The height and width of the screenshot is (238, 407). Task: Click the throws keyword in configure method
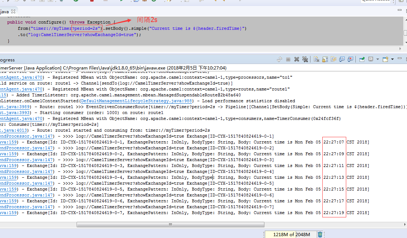[x=77, y=22]
